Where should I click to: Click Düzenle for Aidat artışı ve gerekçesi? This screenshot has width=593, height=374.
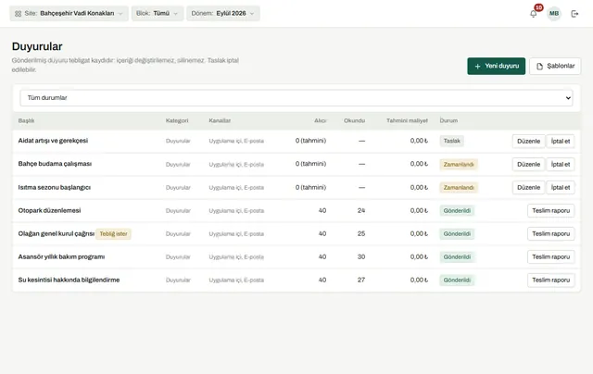pos(528,141)
